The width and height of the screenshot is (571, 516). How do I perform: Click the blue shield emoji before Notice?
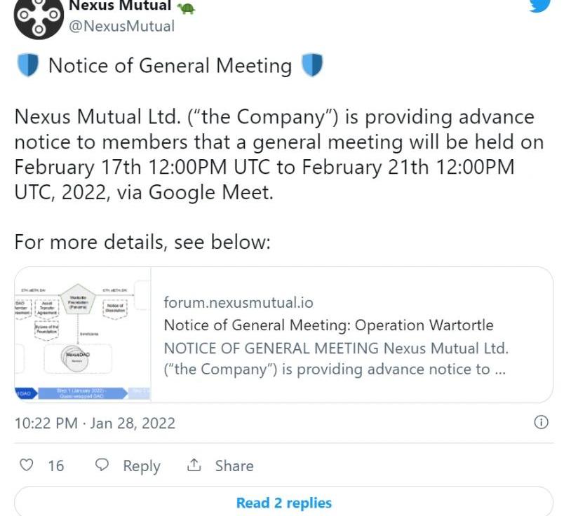27,65
